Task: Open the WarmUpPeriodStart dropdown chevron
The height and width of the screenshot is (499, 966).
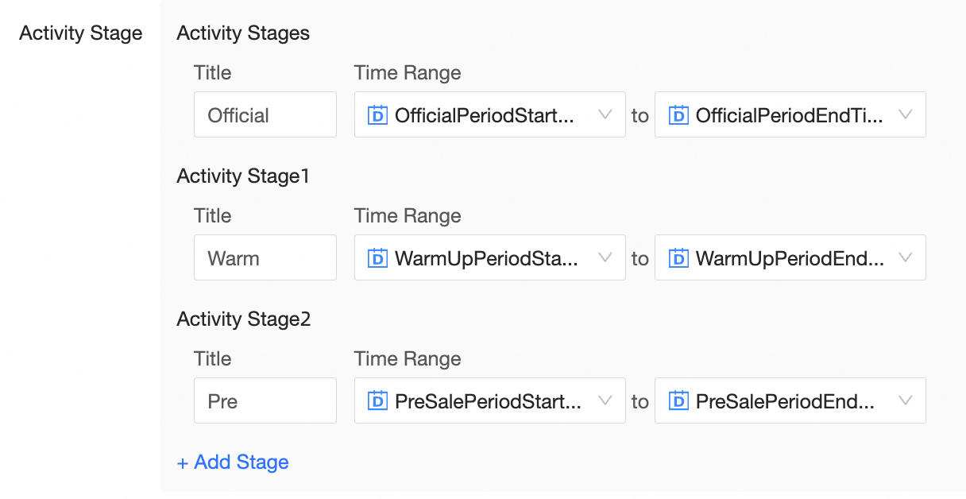Action: pos(605,258)
